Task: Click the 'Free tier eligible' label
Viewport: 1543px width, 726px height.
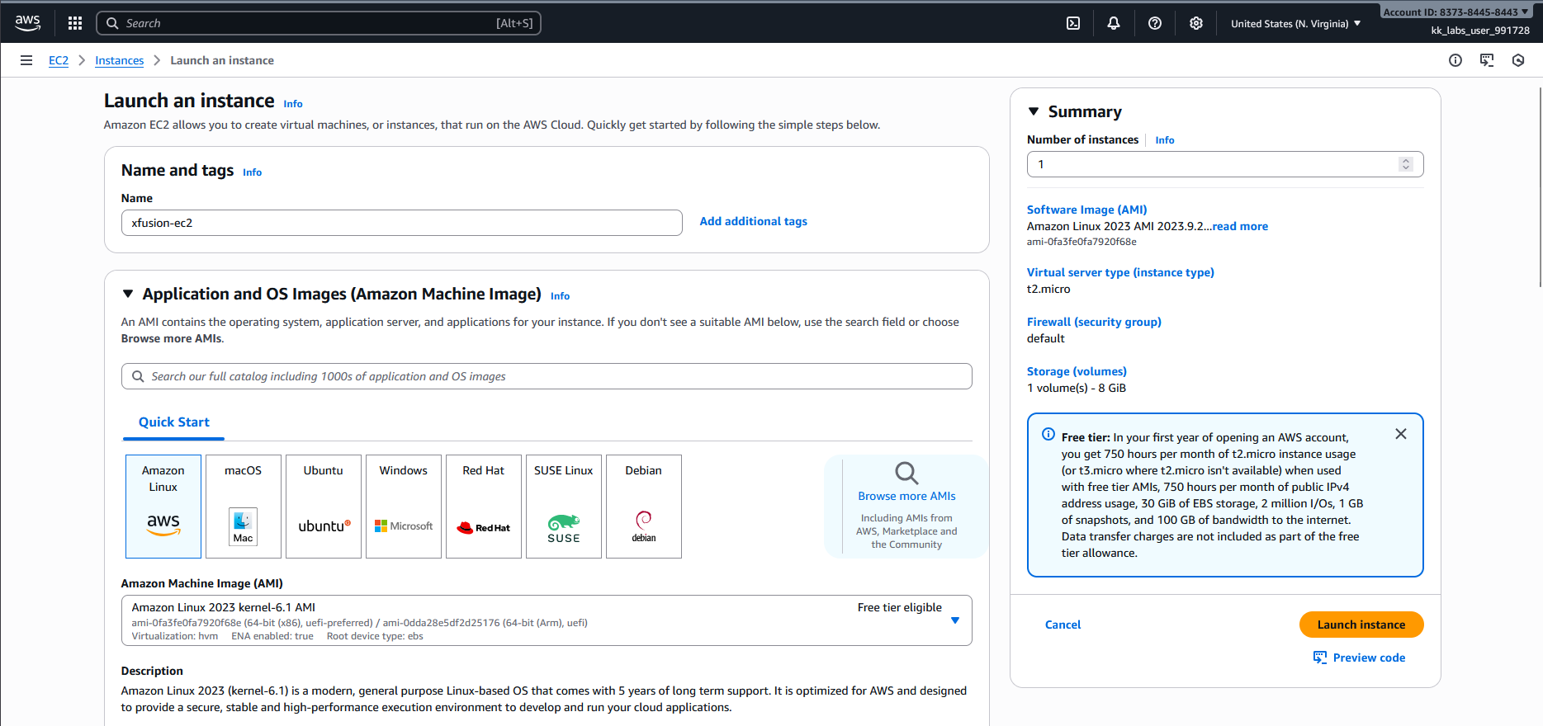Action: click(x=900, y=607)
